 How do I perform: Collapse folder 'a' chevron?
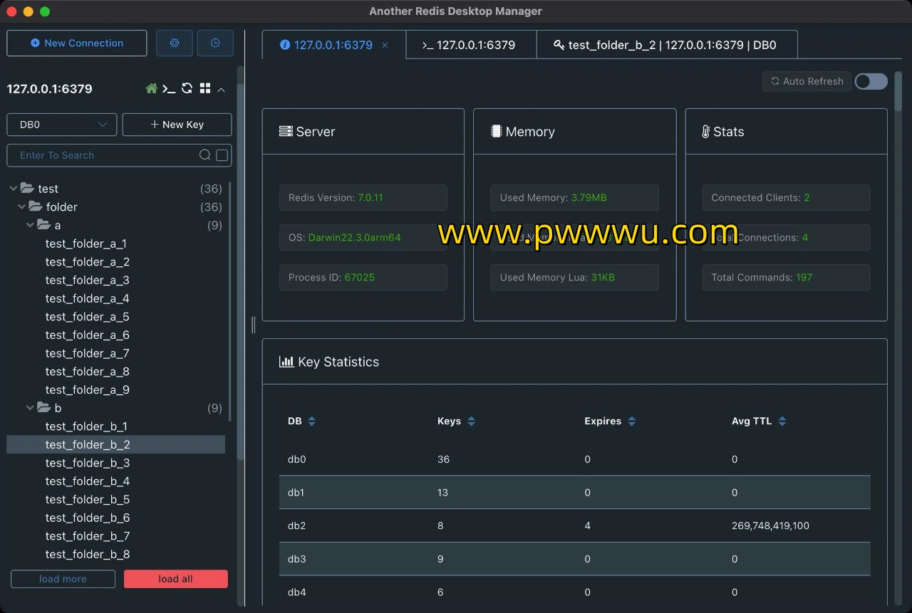(x=30, y=225)
